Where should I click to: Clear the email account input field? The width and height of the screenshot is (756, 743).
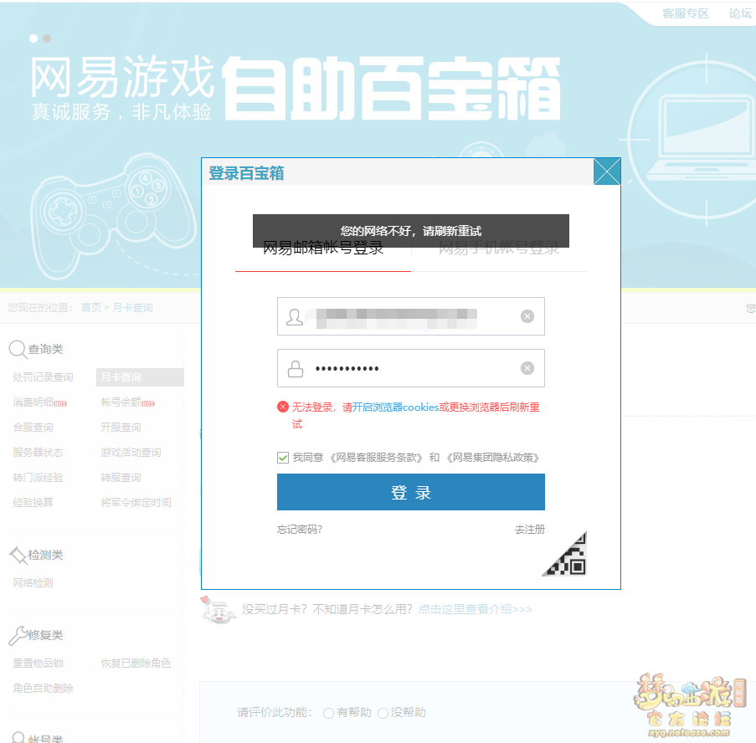(527, 316)
